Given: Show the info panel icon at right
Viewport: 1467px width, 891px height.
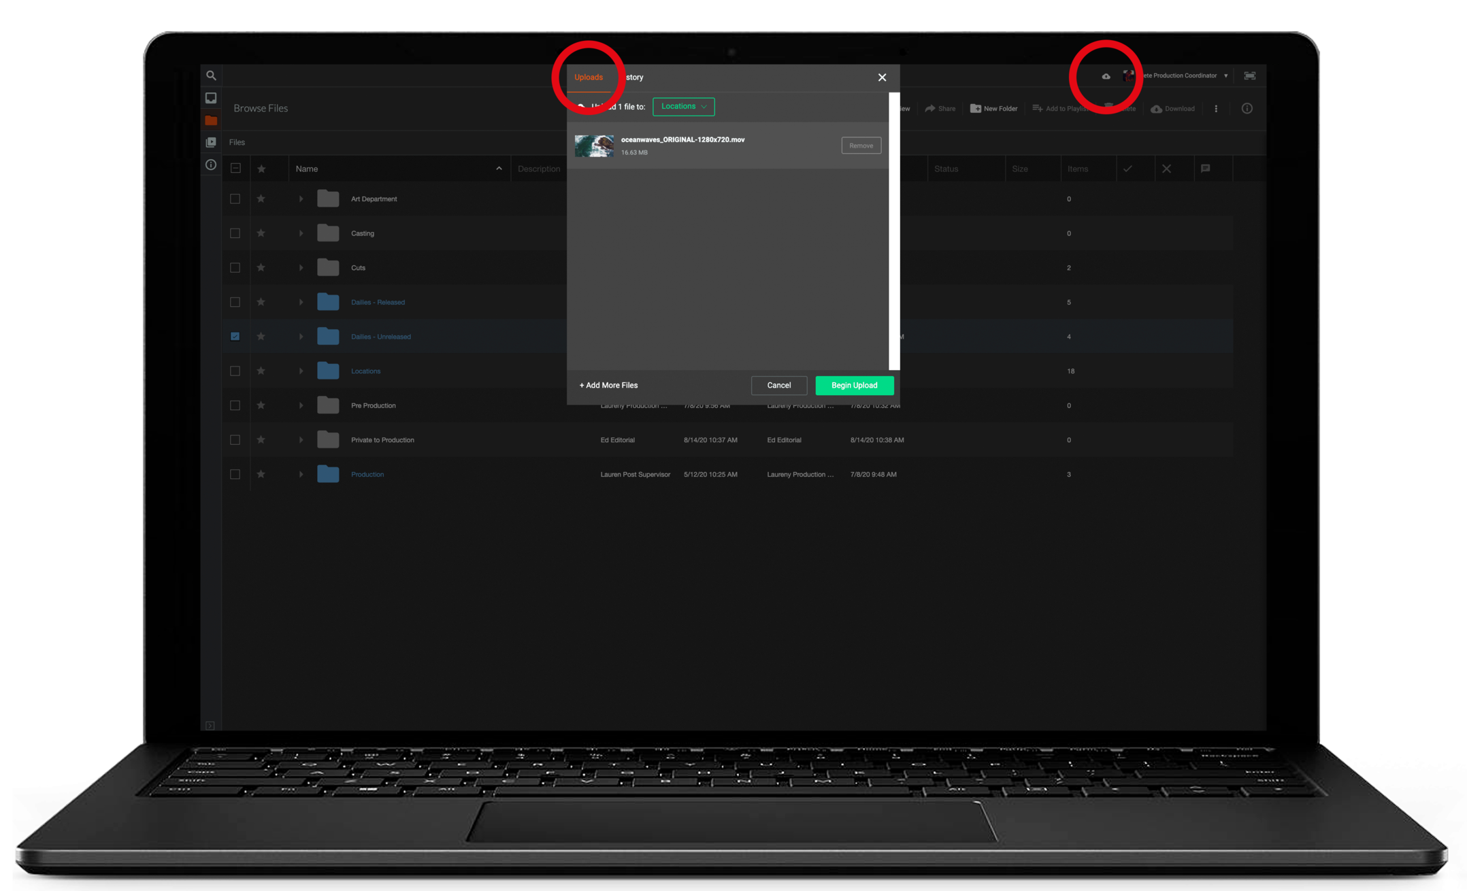Looking at the screenshot, I should point(1247,109).
